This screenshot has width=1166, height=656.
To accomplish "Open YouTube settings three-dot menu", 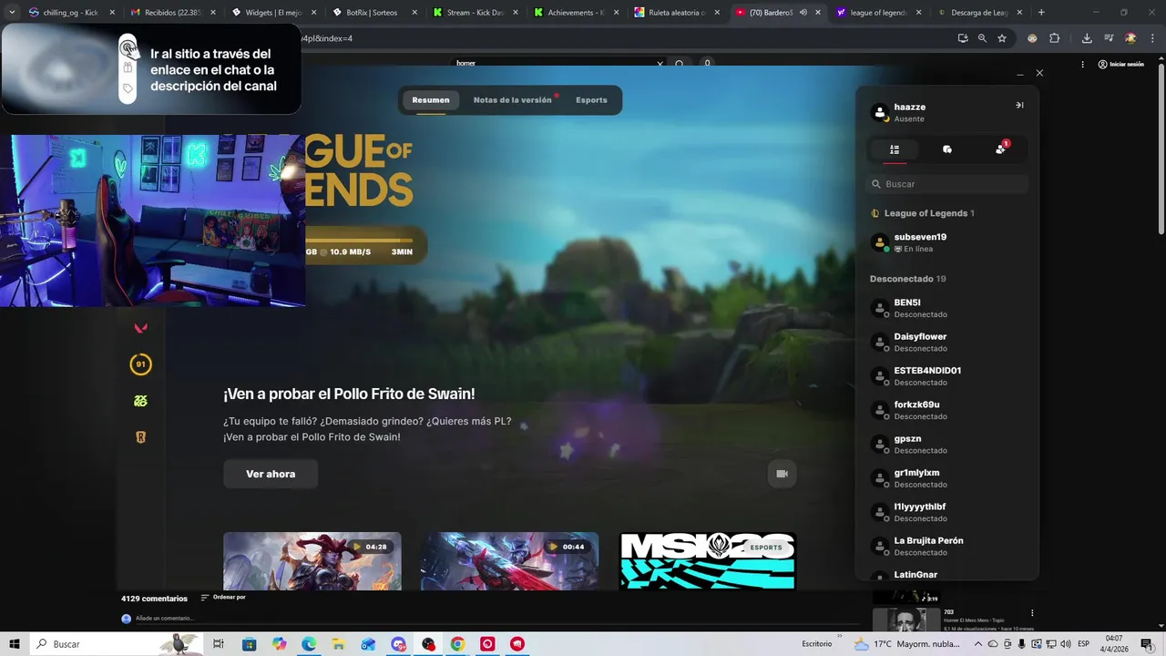I will point(1082,65).
